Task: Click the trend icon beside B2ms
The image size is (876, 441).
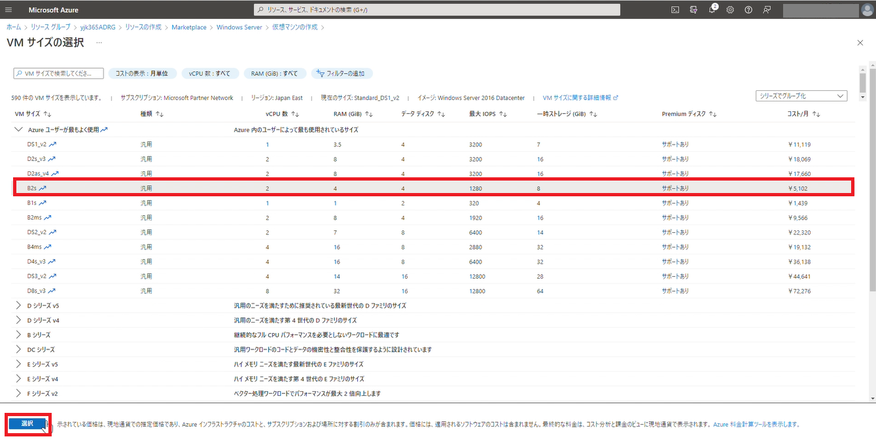Action: pyautogui.click(x=48, y=217)
